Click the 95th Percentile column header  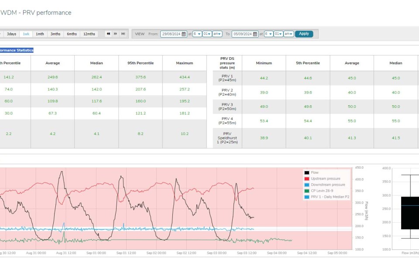[x=141, y=63]
